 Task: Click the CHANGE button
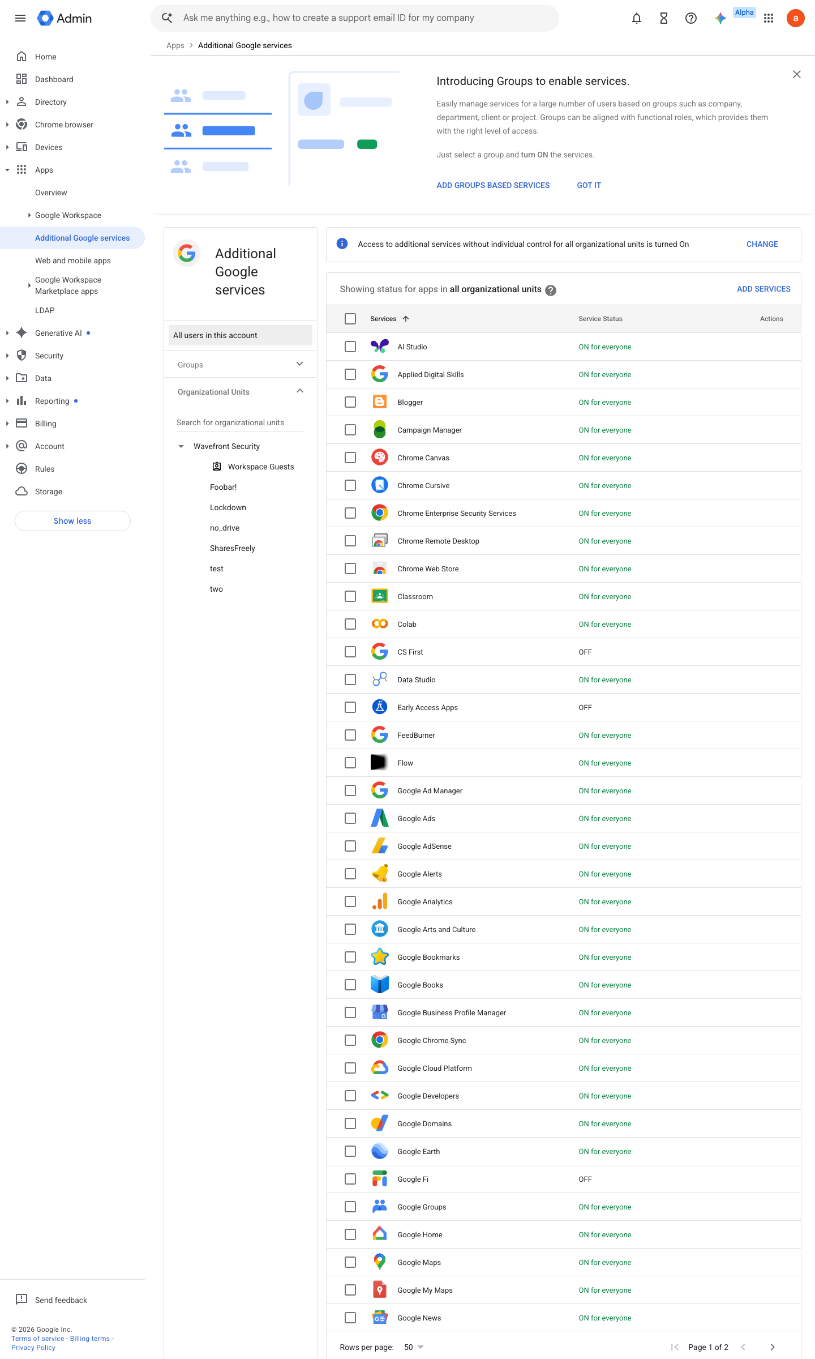[762, 244]
